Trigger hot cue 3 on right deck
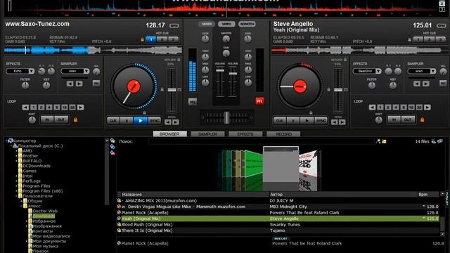The height and width of the screenshot is (253, 450). [441, 39]
